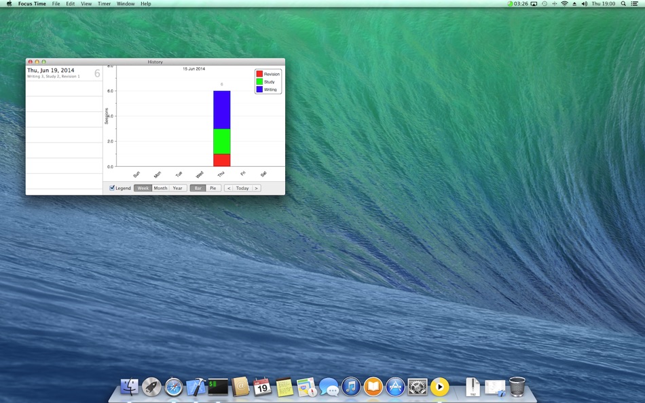Click the blue Writing bar segment
This screenshot has height=403, width=645.
(222, 110)
